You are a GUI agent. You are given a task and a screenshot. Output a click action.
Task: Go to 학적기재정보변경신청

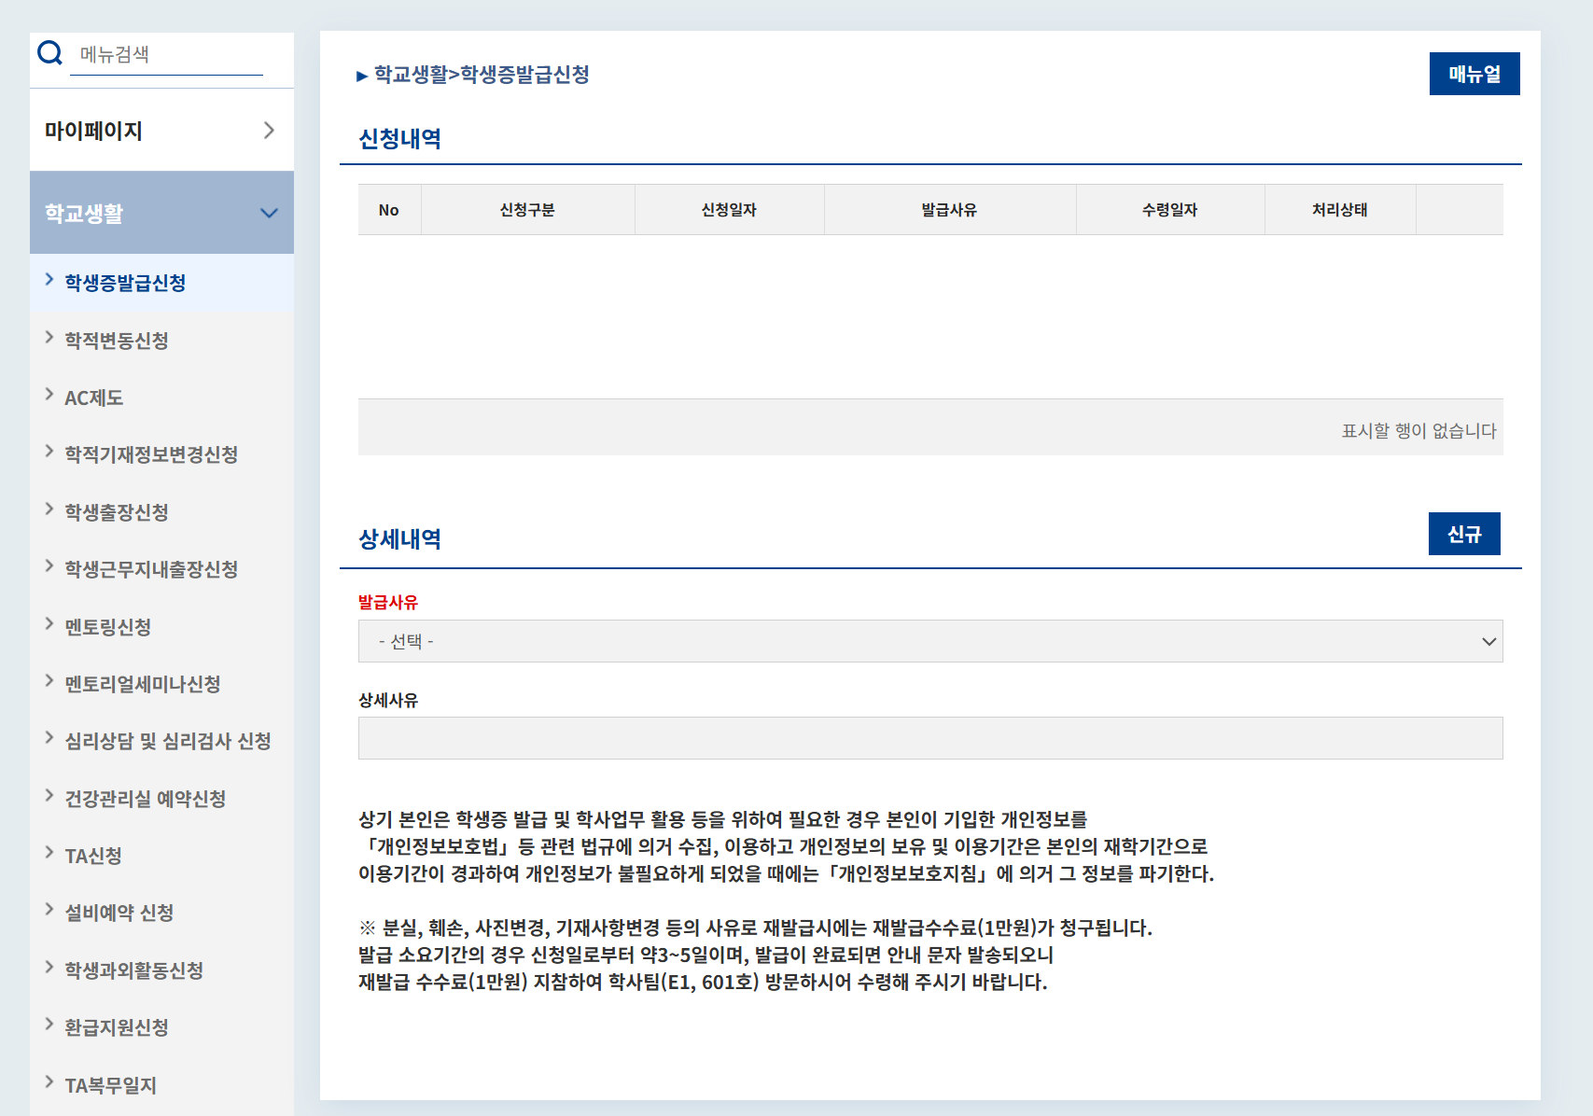(x=151, y=454)
